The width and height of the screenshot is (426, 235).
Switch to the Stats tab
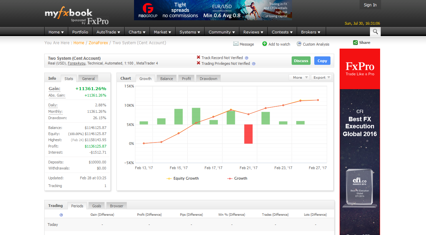click(x=69, y=78)
